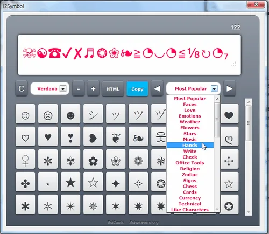Collapse the Most Popular category dropdown arrow
Screen dimensions: 269x234
[x=214, y=88]
